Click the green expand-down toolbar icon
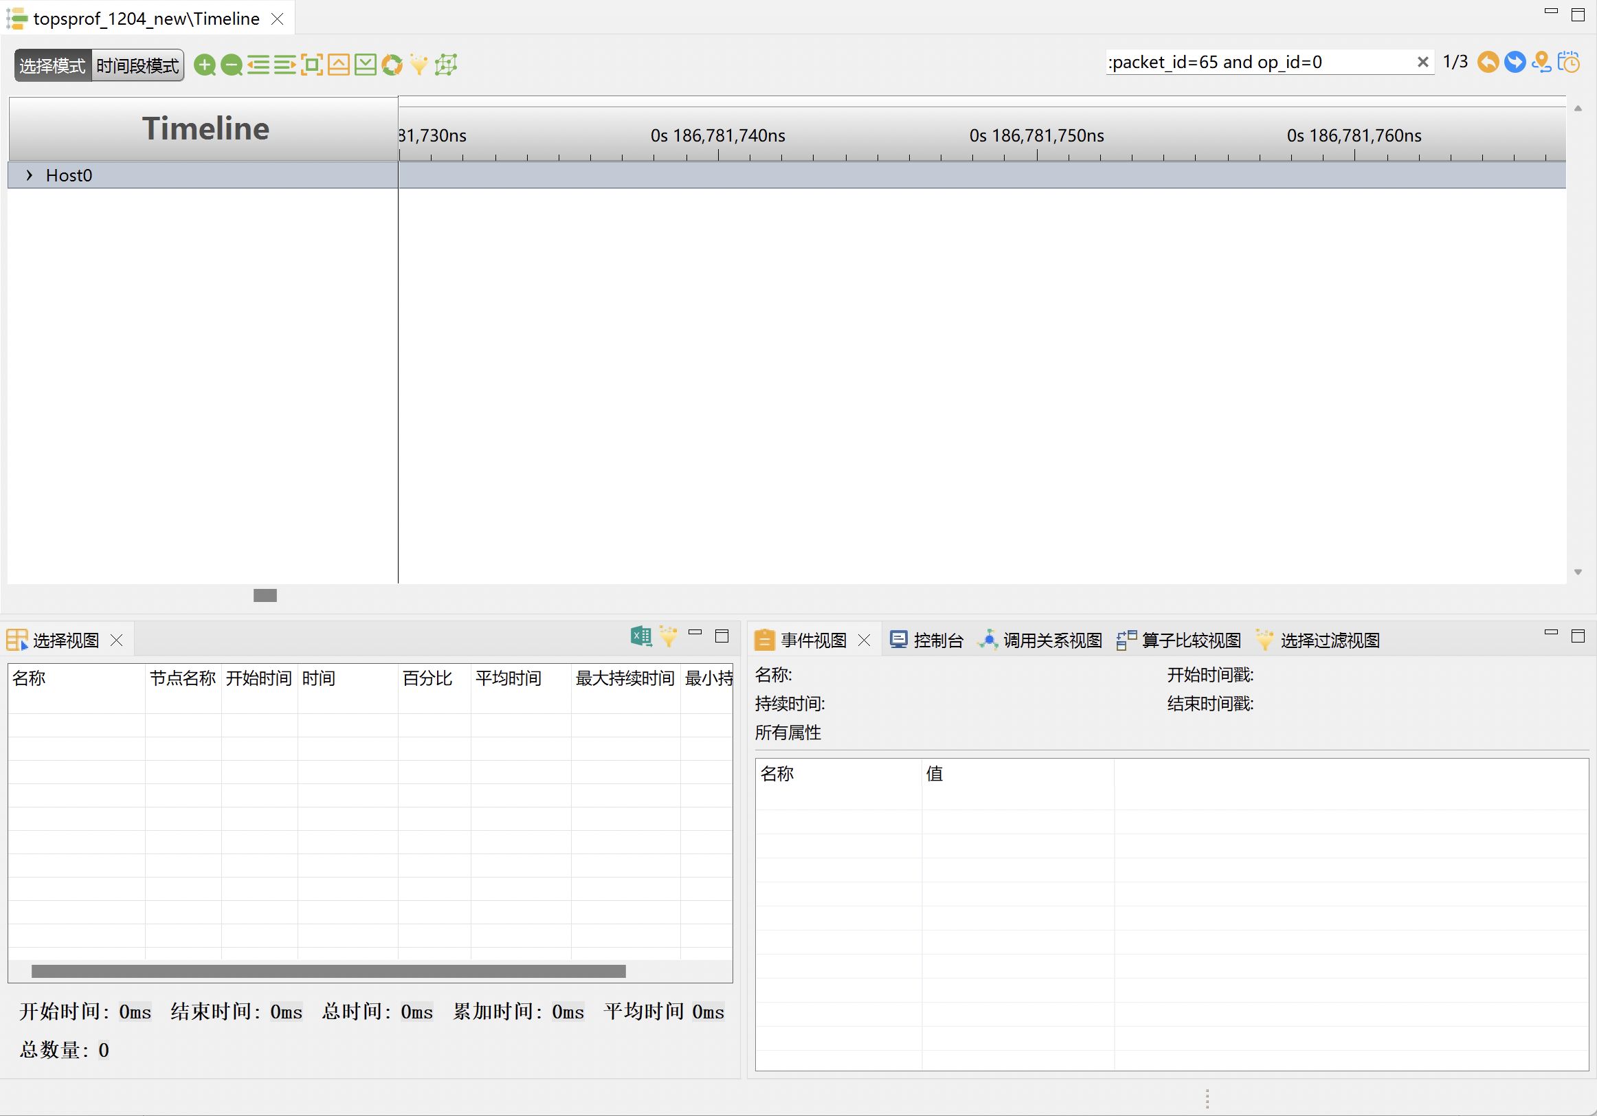This screenshot has height=1116, width=1597. click(365, 65)
